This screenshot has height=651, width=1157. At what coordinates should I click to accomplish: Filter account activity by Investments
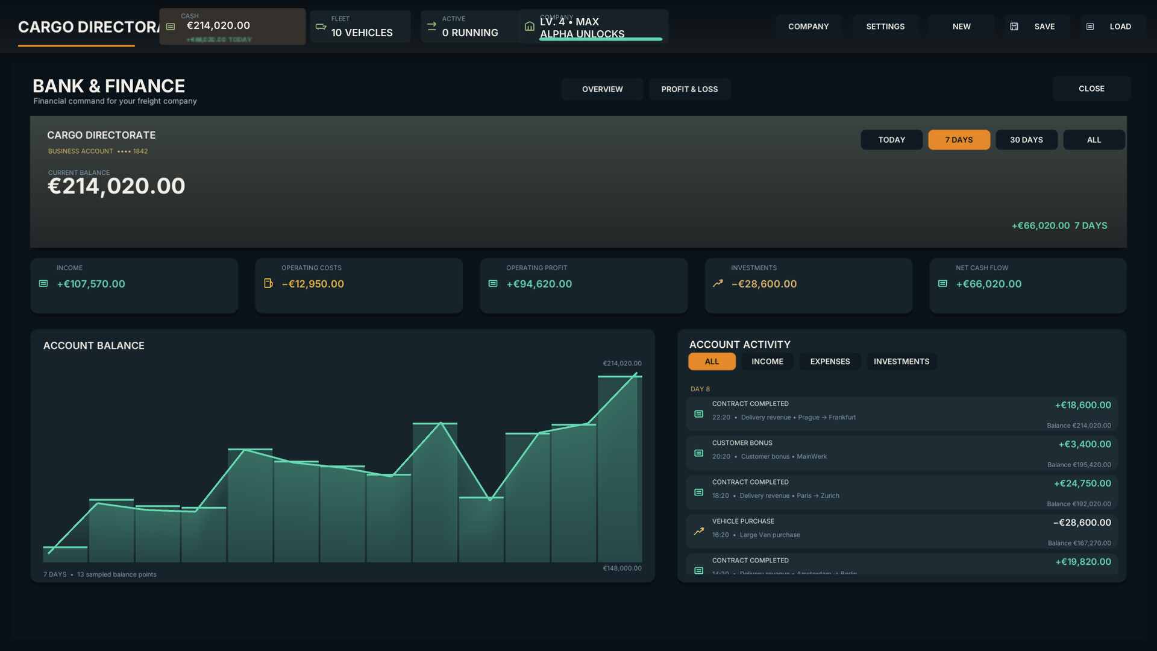pos(901,362)
